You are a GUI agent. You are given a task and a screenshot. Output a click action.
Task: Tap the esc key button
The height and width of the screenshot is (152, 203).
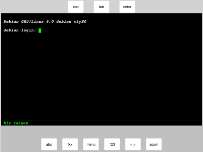(76, 7)
